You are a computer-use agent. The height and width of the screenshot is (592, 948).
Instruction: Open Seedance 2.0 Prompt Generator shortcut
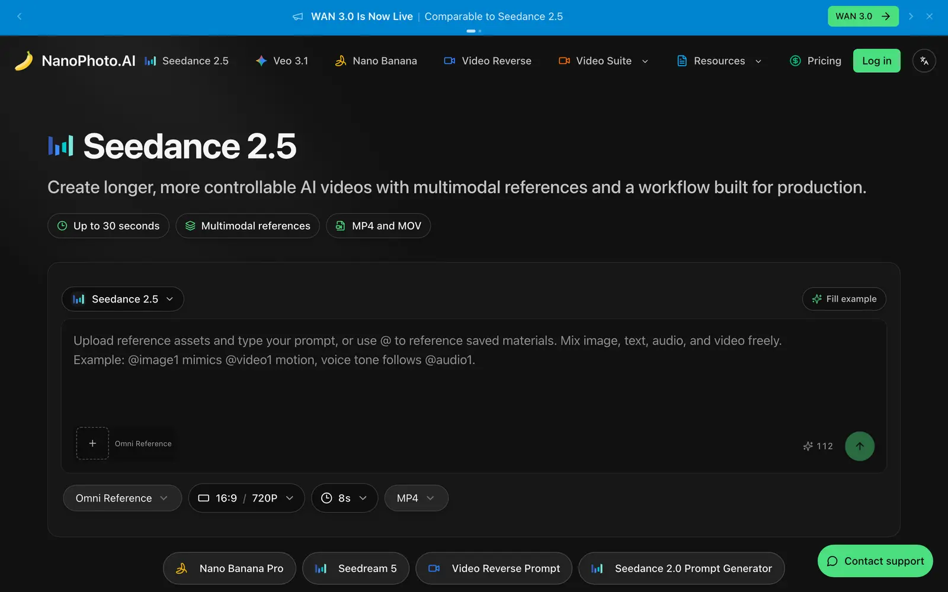[x=681, y=568]
